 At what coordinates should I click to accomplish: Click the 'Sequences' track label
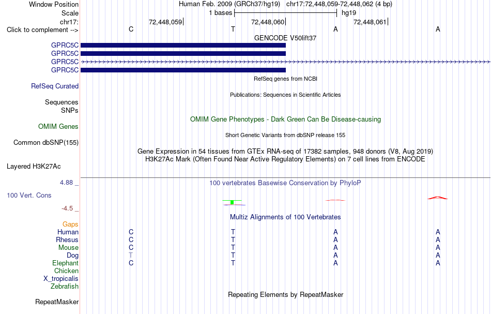pos(62,102)
